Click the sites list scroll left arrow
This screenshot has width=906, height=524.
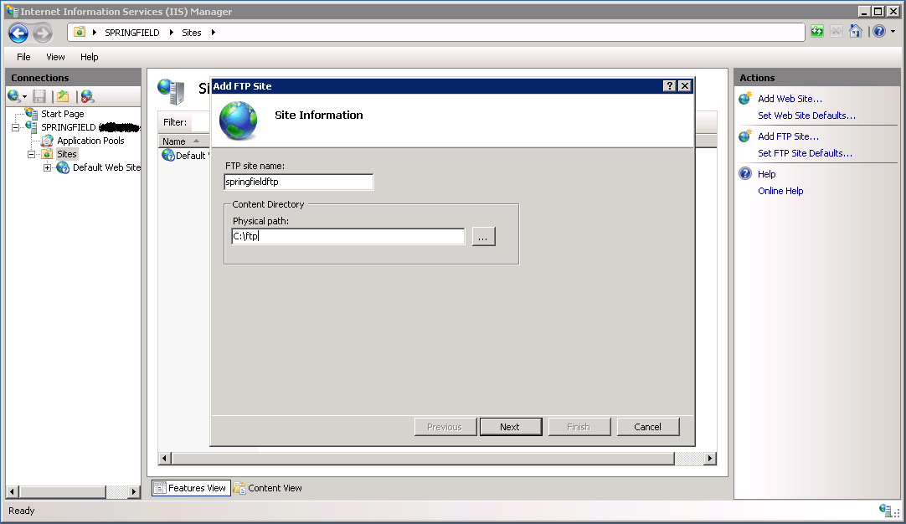(165, 458)
